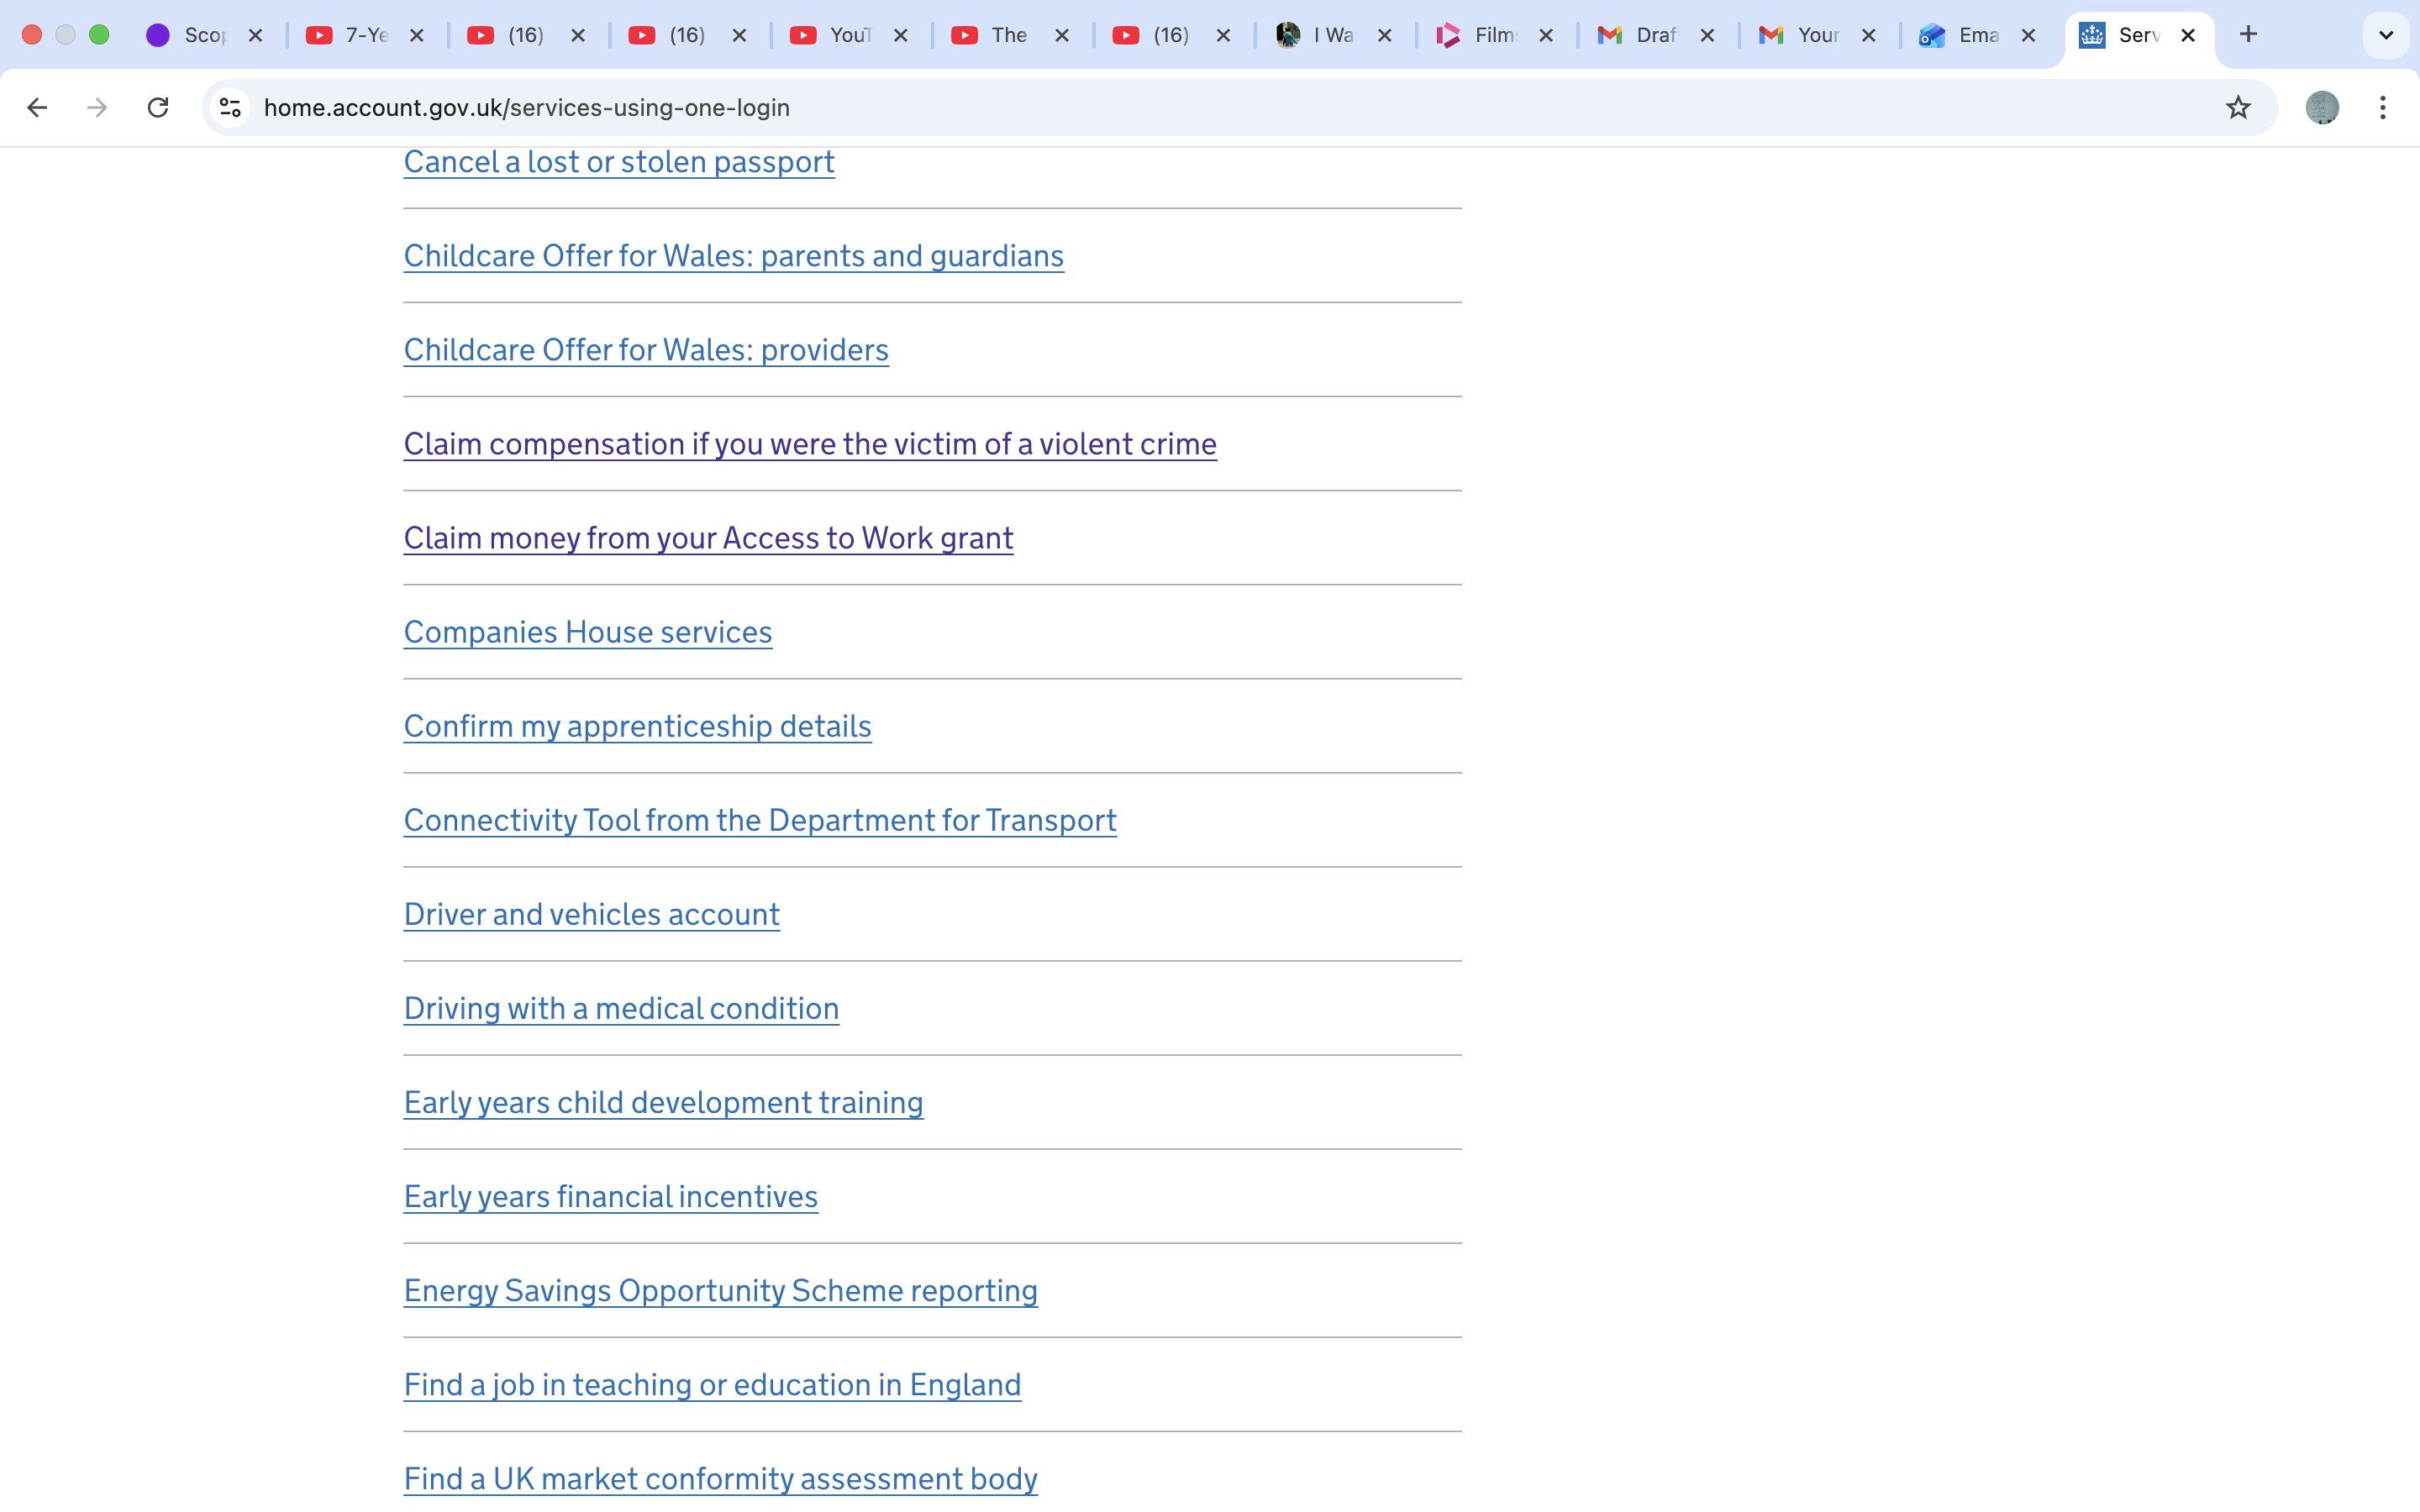2420x1512 pixels.
Task: Close the Email Outlook tab
Action: pyautogui.click(x=2028, y=35)
